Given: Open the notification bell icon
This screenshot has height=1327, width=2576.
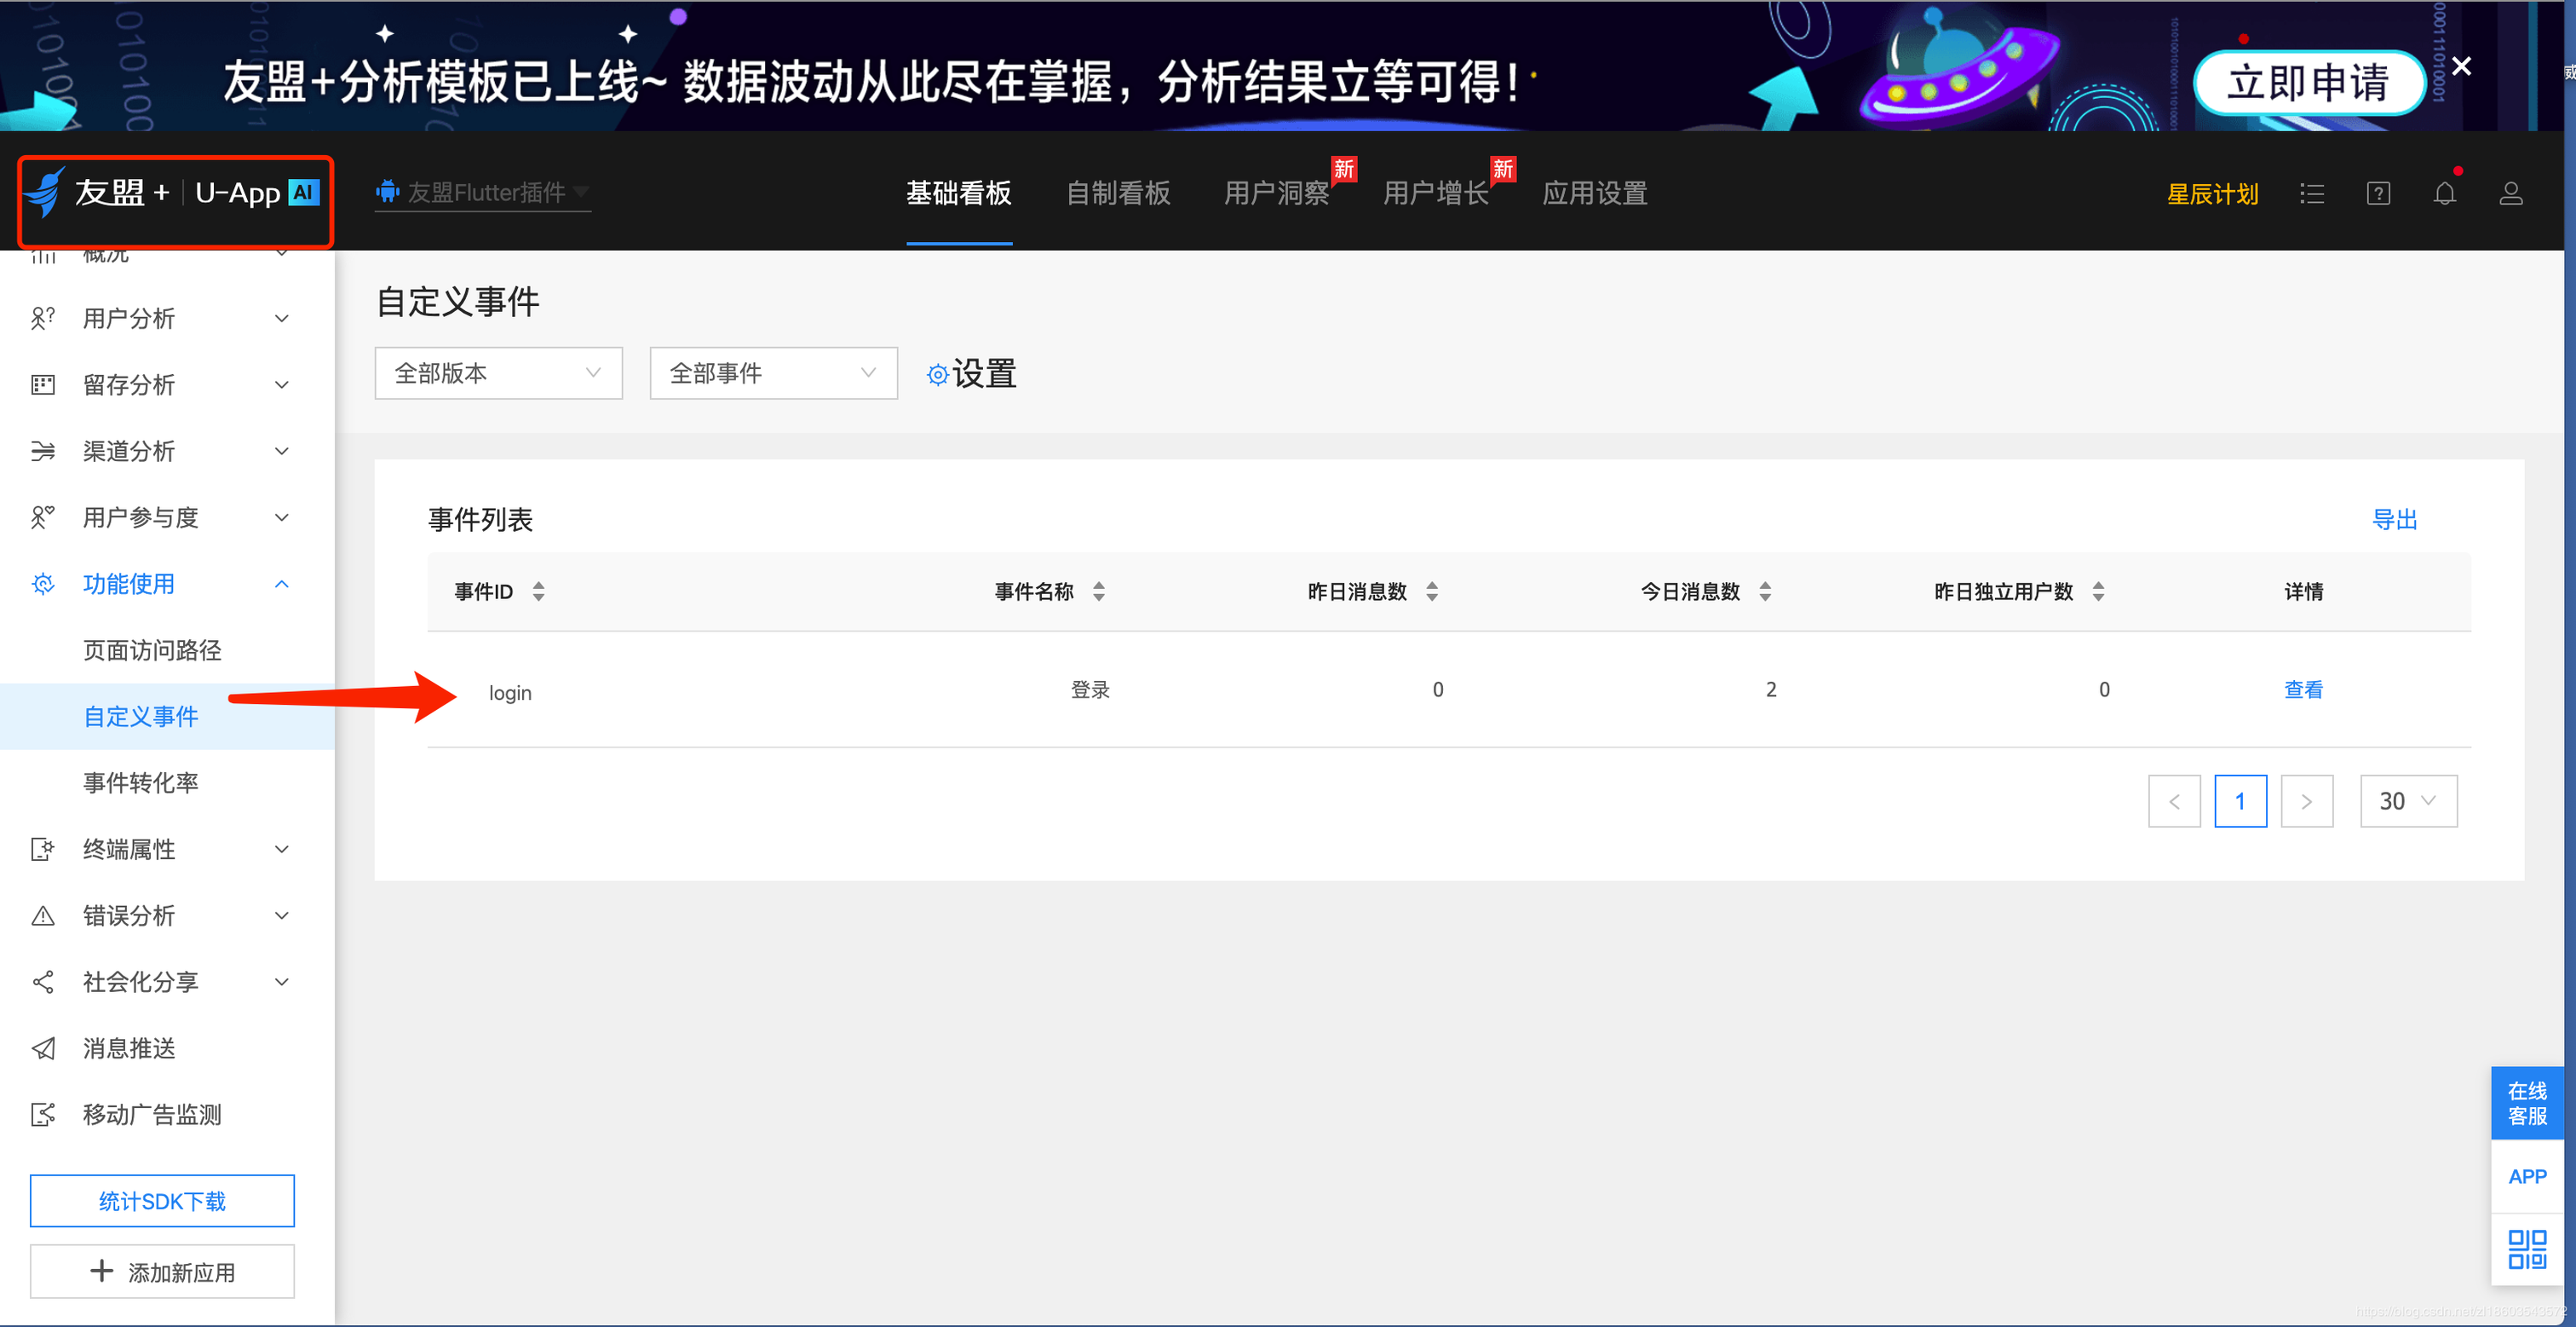Looking at the screenshot, I should (x=2444, y=193).
